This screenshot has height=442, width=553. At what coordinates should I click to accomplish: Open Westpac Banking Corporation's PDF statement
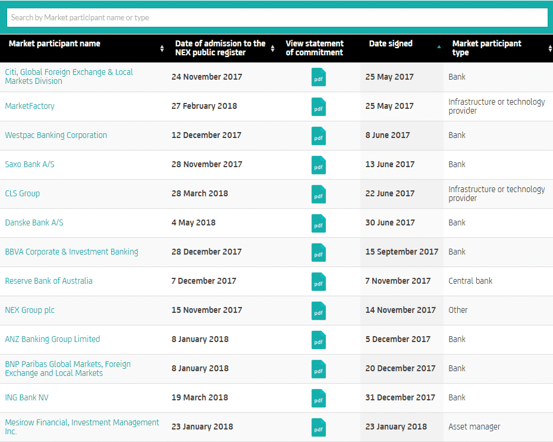[319, 136]
